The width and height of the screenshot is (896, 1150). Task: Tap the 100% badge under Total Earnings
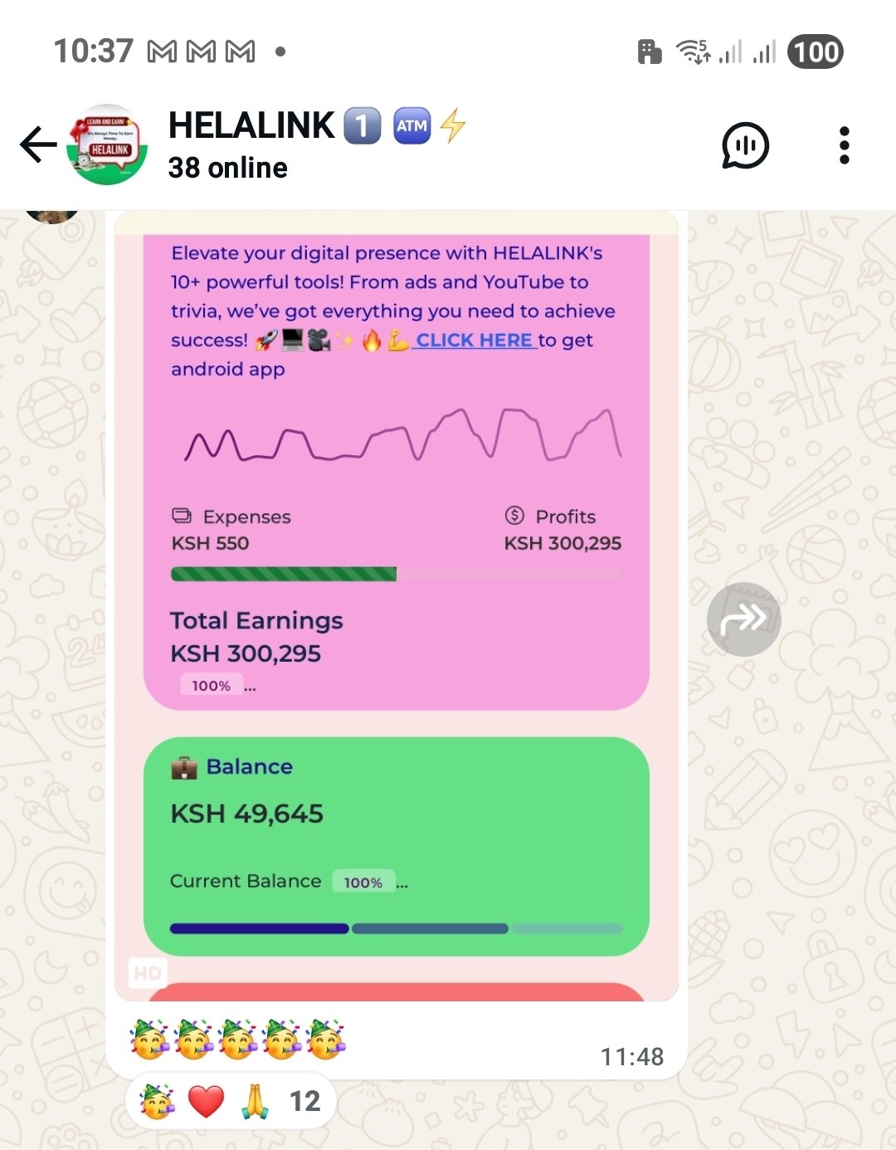(212, 686)
